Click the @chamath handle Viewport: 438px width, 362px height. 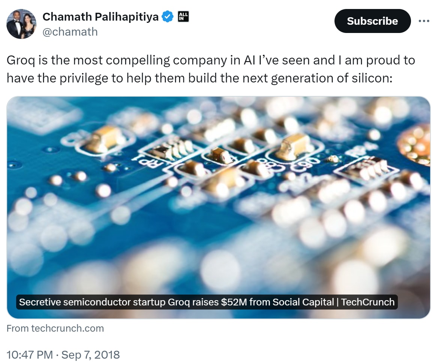pos(70,32)
